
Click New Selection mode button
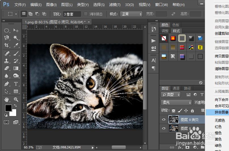click(x=24, y=14)
